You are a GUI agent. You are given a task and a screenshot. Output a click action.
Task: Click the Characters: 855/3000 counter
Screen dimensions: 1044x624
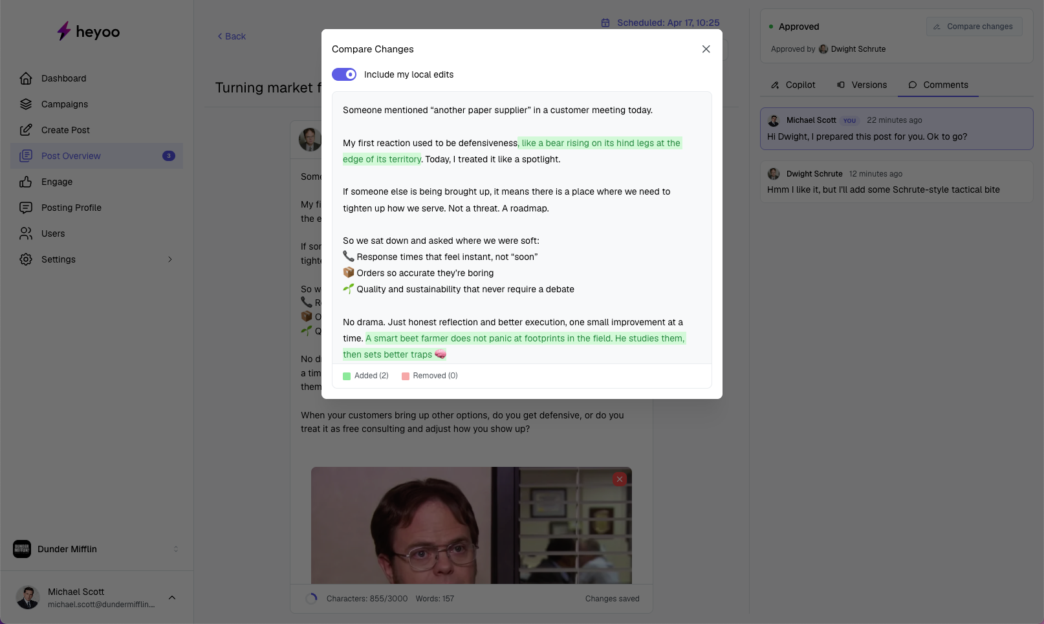tap(367, 599)
